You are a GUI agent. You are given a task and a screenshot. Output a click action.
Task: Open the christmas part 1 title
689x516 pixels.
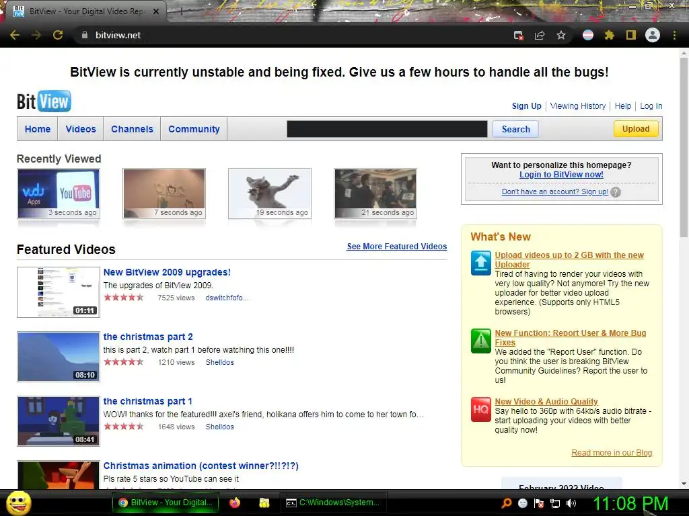(x=147, y=401)
